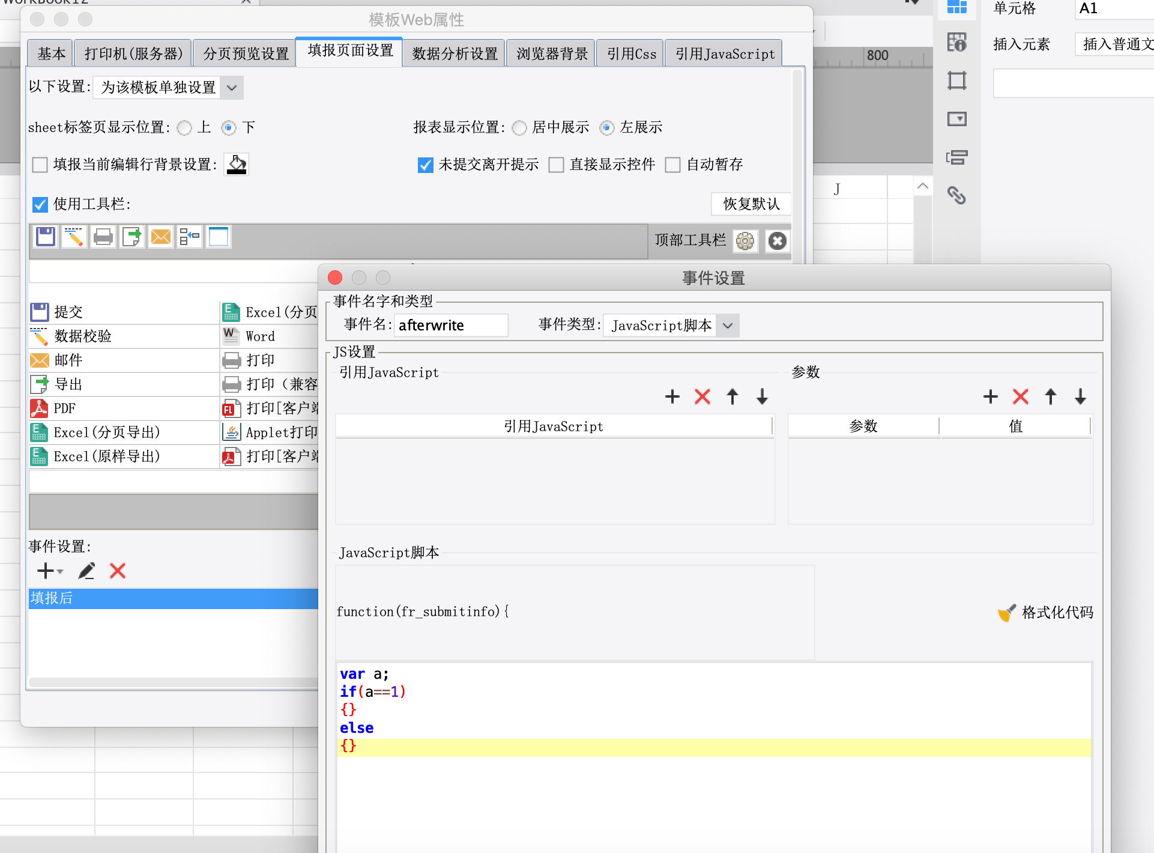Open 为该模板单独设置 dropdown
The height and width of the screenshot is (853, 1154).
(168, 88)
